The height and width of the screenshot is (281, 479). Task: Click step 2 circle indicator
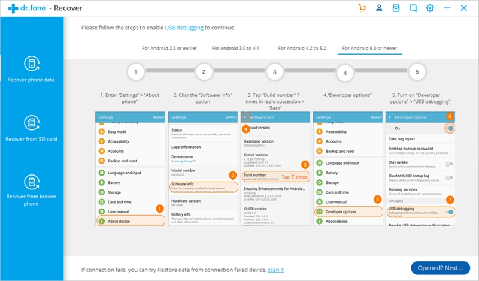tap(204, 72)
